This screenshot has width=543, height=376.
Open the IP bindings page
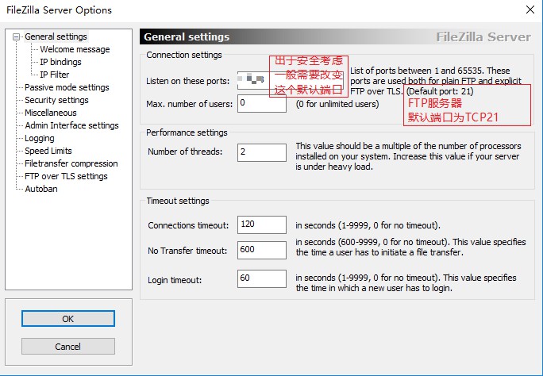(x=60, y=62)
